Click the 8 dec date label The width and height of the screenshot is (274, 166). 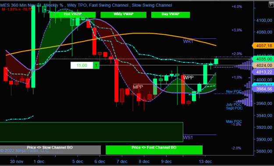pos(144,162)
